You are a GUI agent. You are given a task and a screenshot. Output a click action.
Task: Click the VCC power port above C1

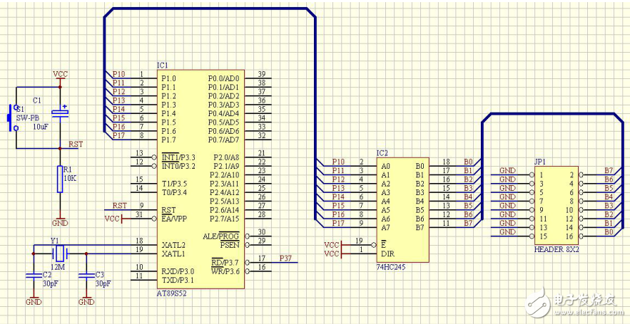61,75
